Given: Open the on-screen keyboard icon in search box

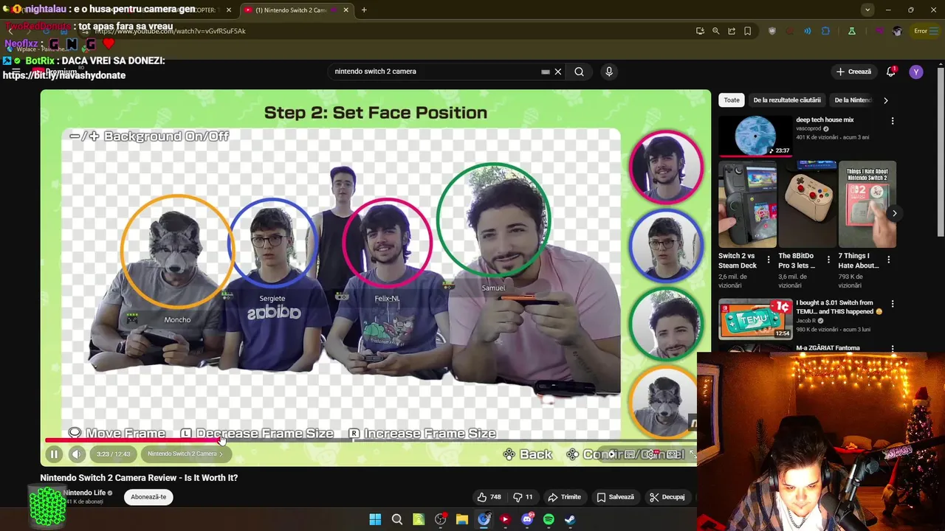Looking at the screenshot, I should (546, 72).
